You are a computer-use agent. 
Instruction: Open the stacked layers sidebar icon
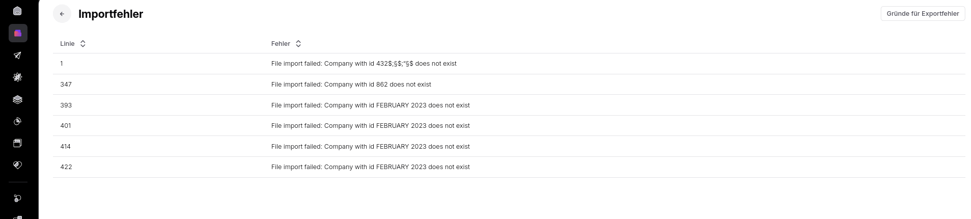[x=18, y=99]
